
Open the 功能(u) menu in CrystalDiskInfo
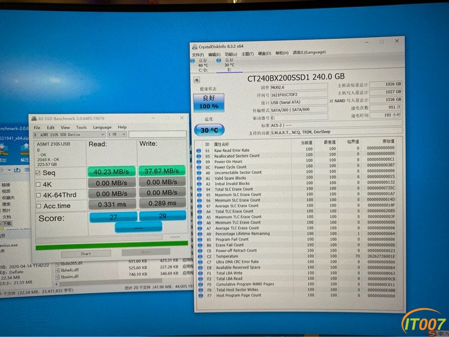(231, 54)
